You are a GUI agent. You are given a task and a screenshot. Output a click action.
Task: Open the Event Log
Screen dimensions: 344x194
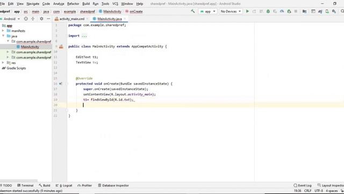click(303, 185)
